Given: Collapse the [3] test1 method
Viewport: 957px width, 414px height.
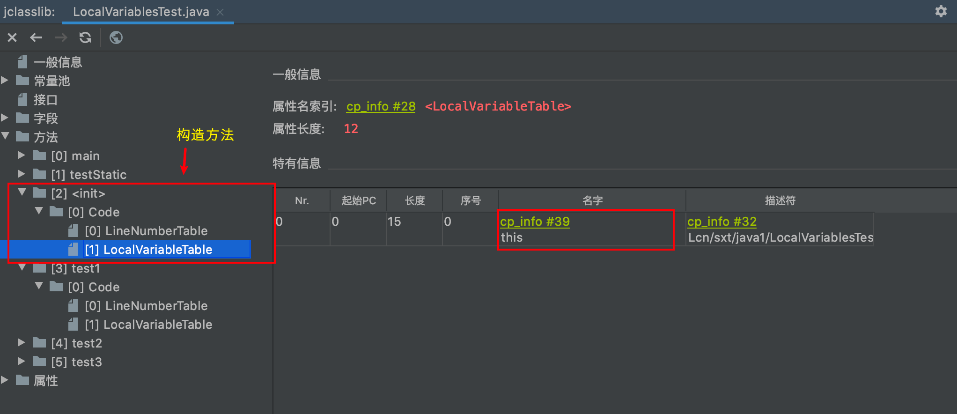Looking at the screenshot, I should [x=22, y=267].
